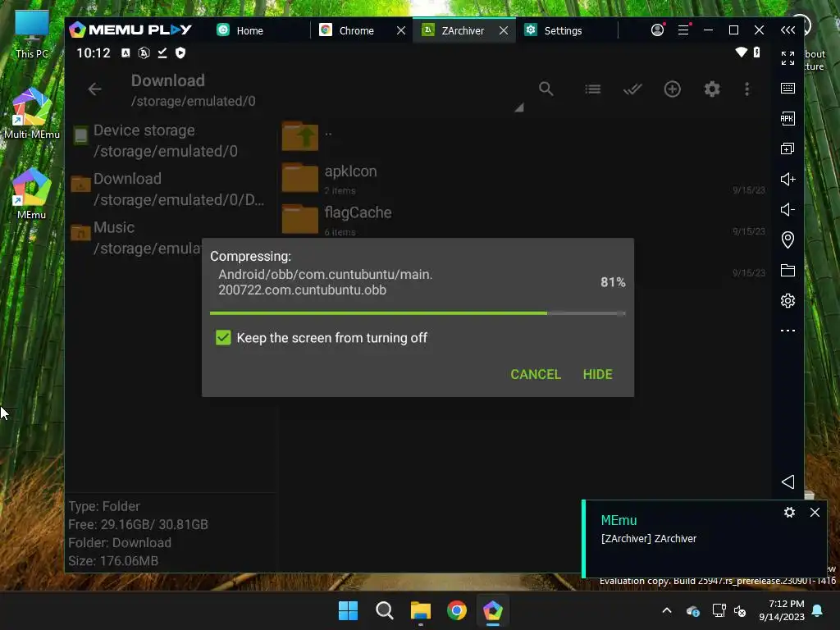Click the ZArchiver back arrow
This screenshot has height=630, width=840.
click(95, 89)
